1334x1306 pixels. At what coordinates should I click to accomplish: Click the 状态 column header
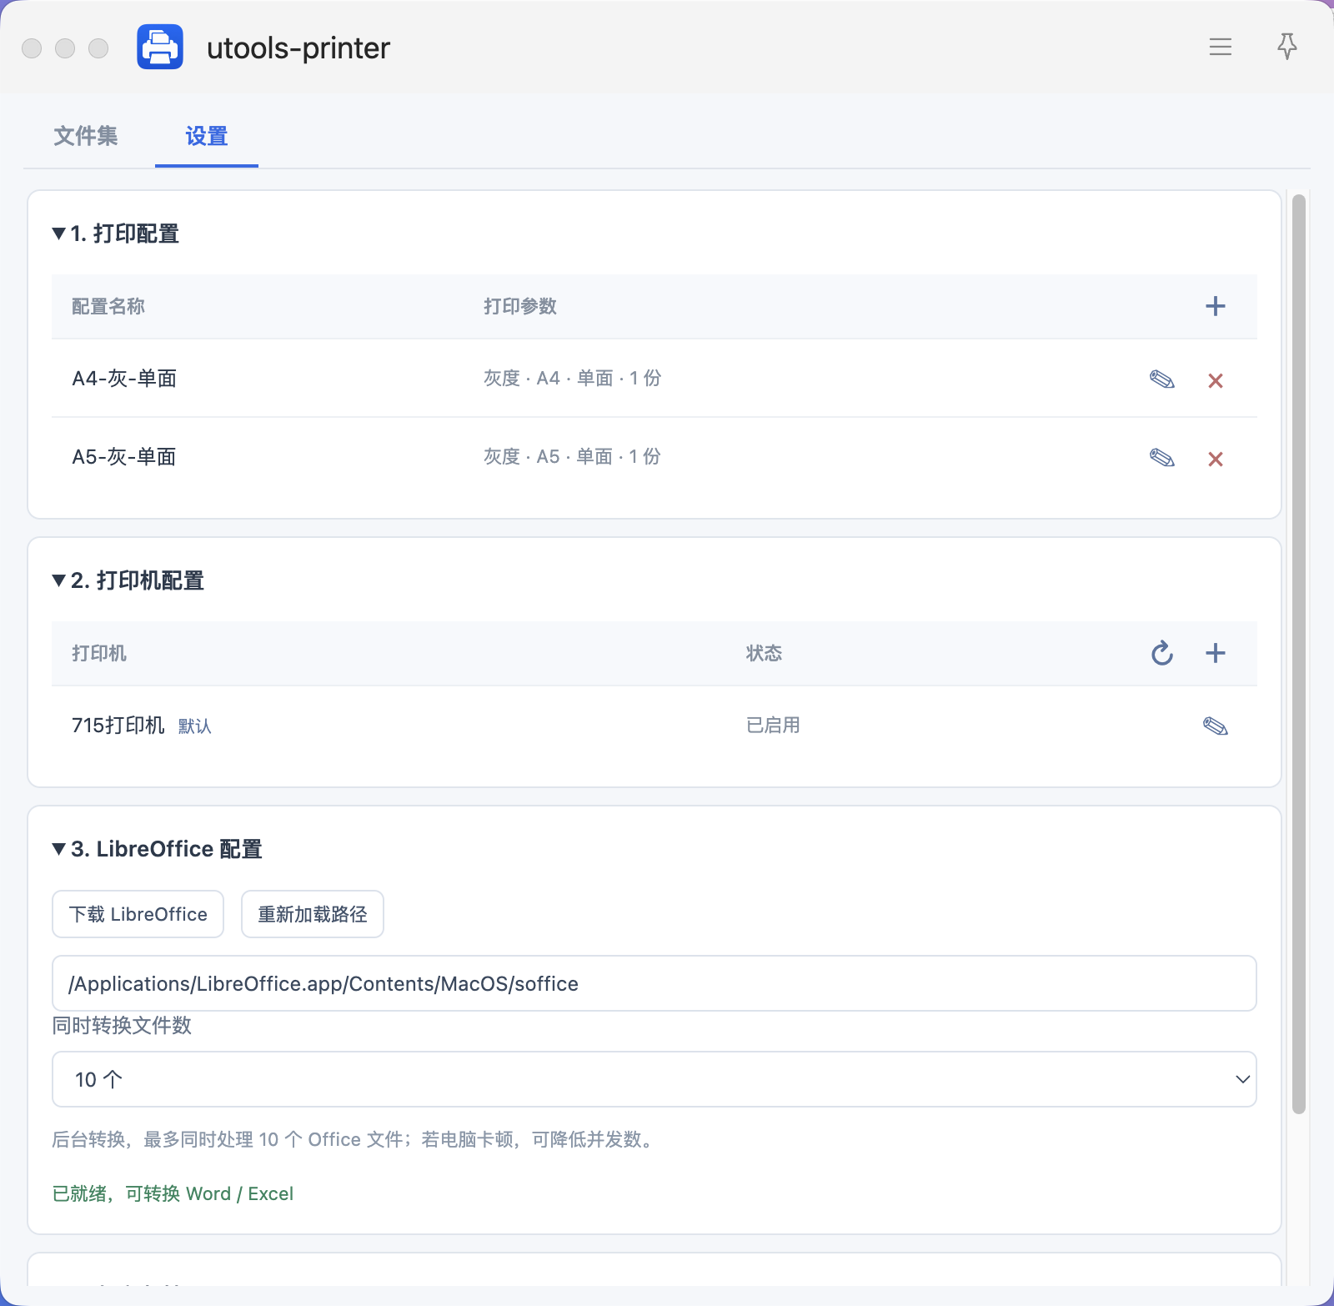pyautogui.click(x=765, y=653)
